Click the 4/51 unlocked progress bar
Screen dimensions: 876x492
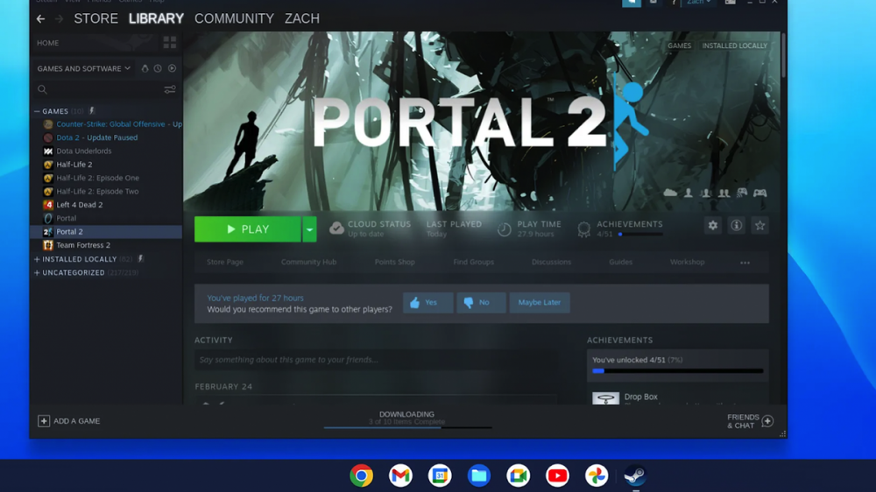tap(678, 371)
